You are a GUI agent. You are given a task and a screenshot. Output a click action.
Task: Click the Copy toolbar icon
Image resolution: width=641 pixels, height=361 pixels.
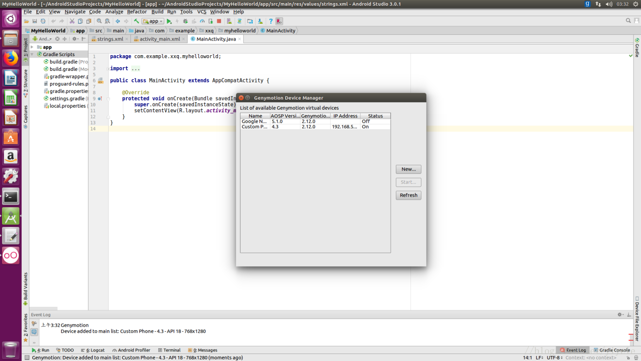(80, 21)
